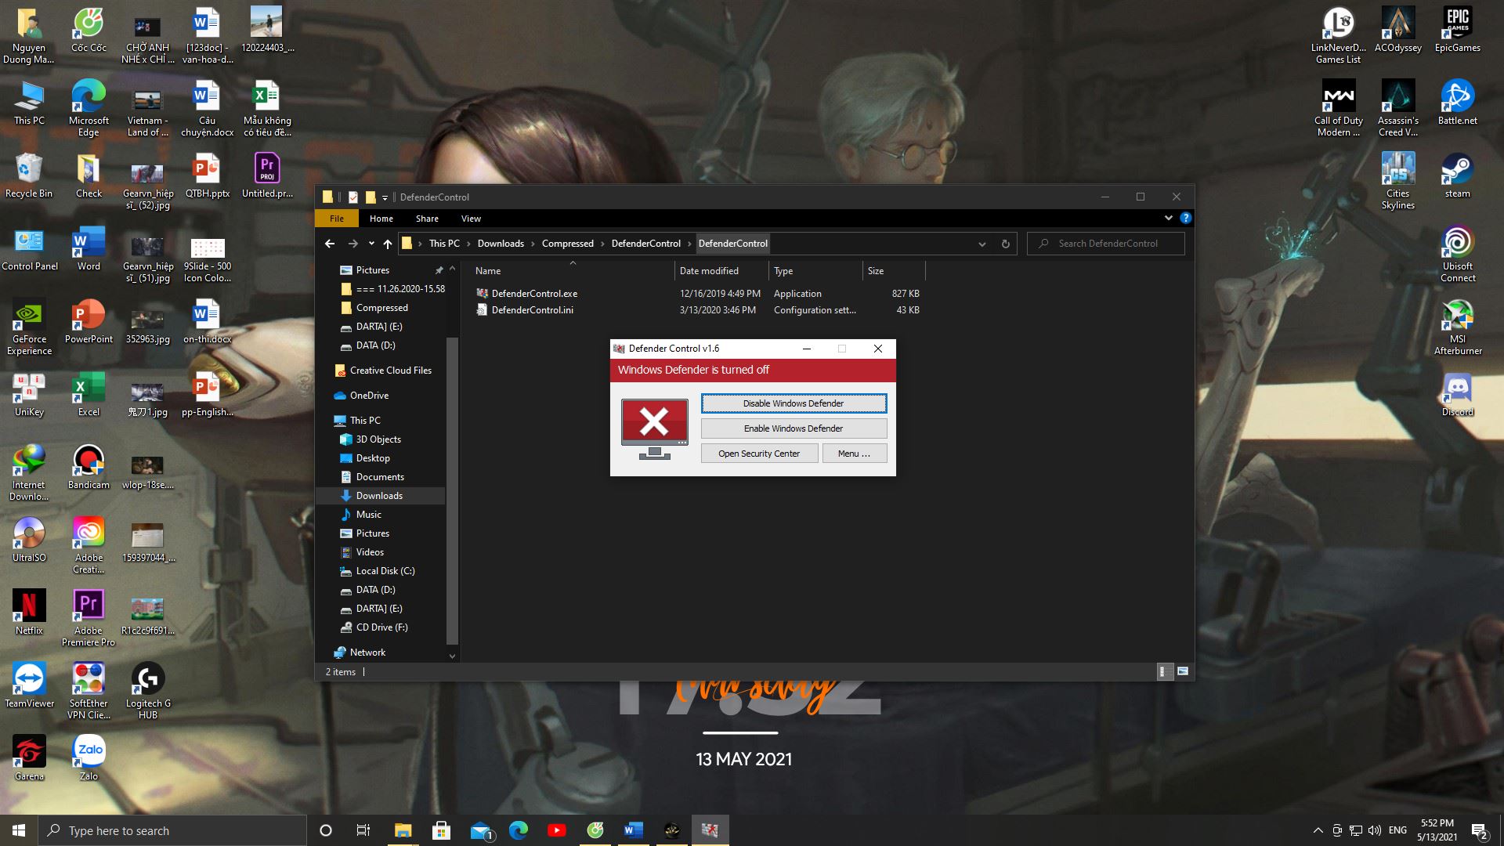Unpin Pictures from Quick Access
Viewport: 1504px width, 846px height.
click(439, 269)
